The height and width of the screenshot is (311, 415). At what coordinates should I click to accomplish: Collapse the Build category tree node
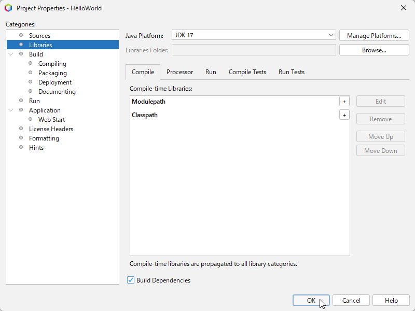click(x=11, y=54)
